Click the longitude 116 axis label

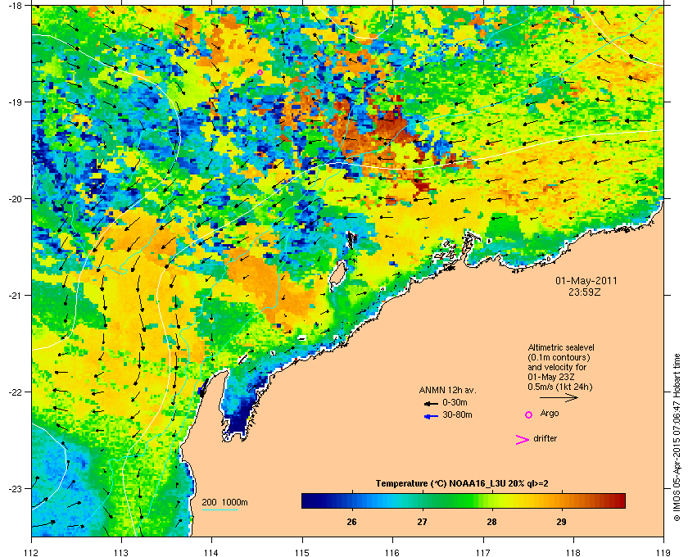pos(392,552)
